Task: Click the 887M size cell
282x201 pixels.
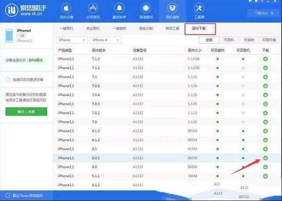Action: click(193, 158)
